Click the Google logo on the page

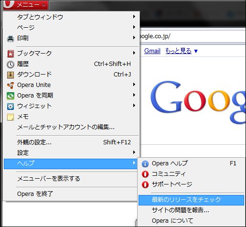tap(198, 102)
